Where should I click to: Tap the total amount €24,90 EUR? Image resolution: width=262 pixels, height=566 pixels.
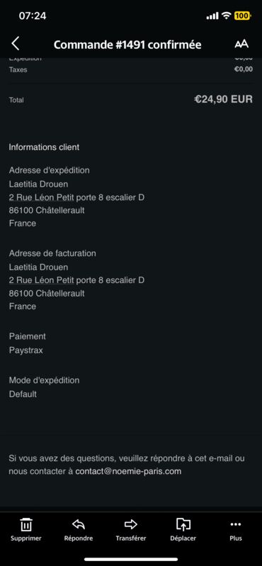tap(223, 99)
